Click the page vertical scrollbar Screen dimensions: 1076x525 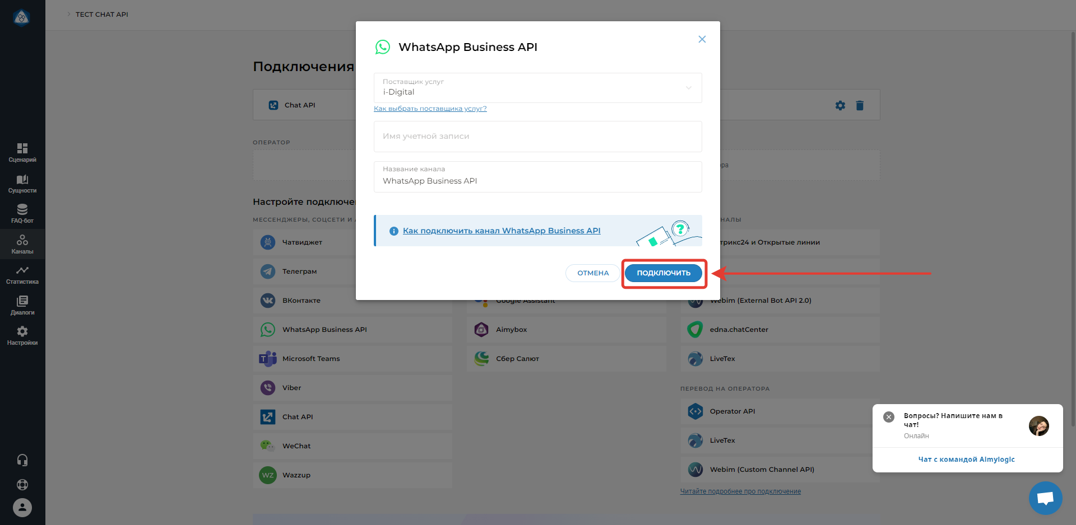point(1073,229)
